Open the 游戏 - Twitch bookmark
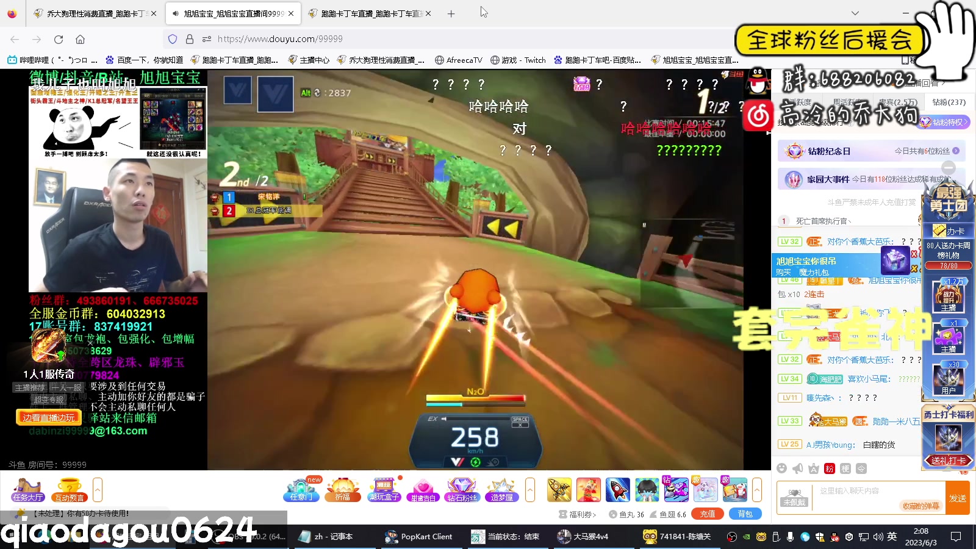976x549 pixels. [x=518, y=60]
